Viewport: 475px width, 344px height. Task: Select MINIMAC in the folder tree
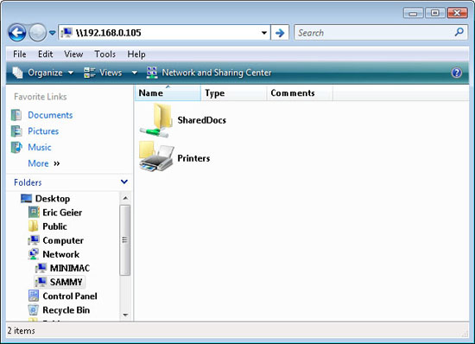click(x=70, y=269)
